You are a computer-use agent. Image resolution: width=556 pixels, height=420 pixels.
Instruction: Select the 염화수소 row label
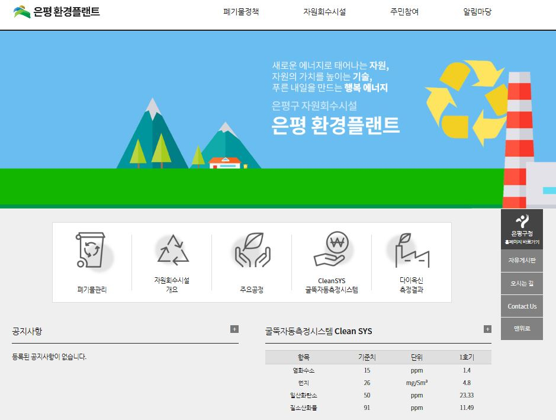[x=304, y=371]
